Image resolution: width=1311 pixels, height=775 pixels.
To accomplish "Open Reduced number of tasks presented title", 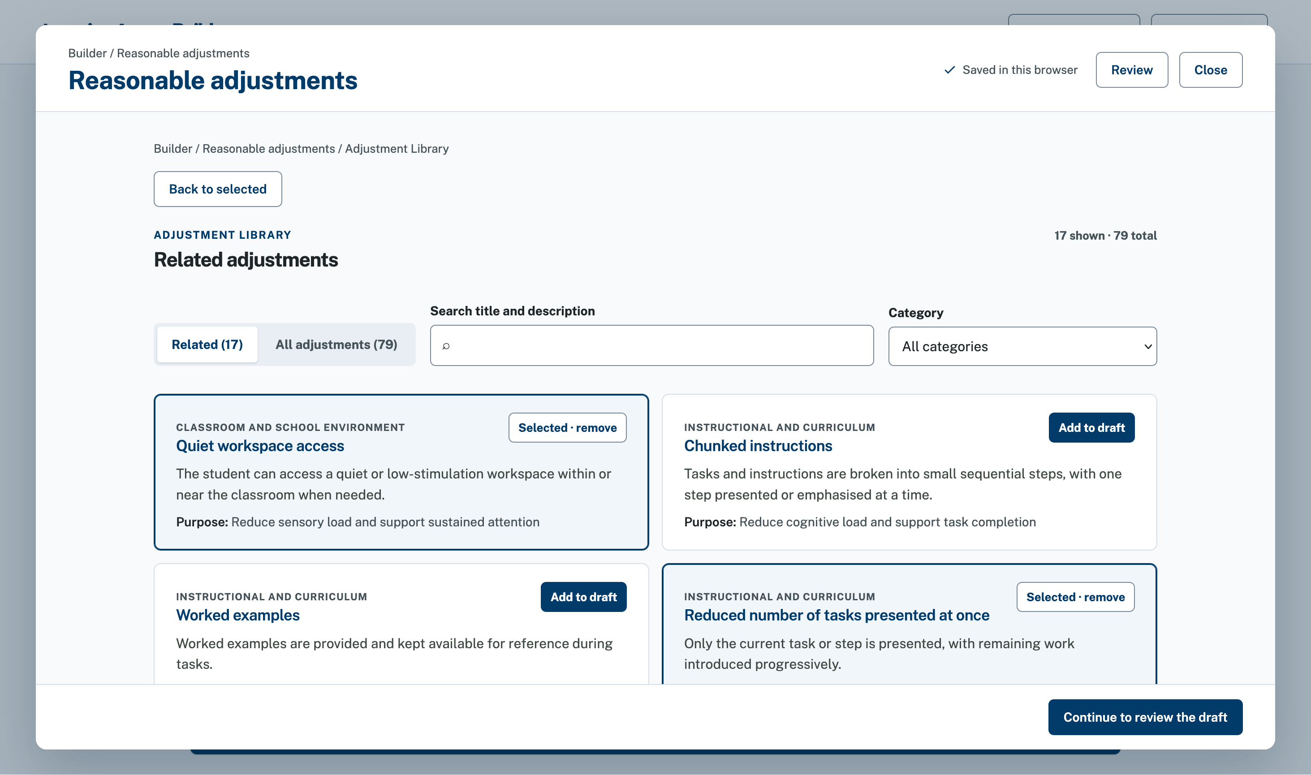I will tap(837, 615).
